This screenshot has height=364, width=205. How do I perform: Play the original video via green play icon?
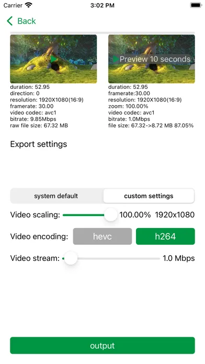[53, 59]
